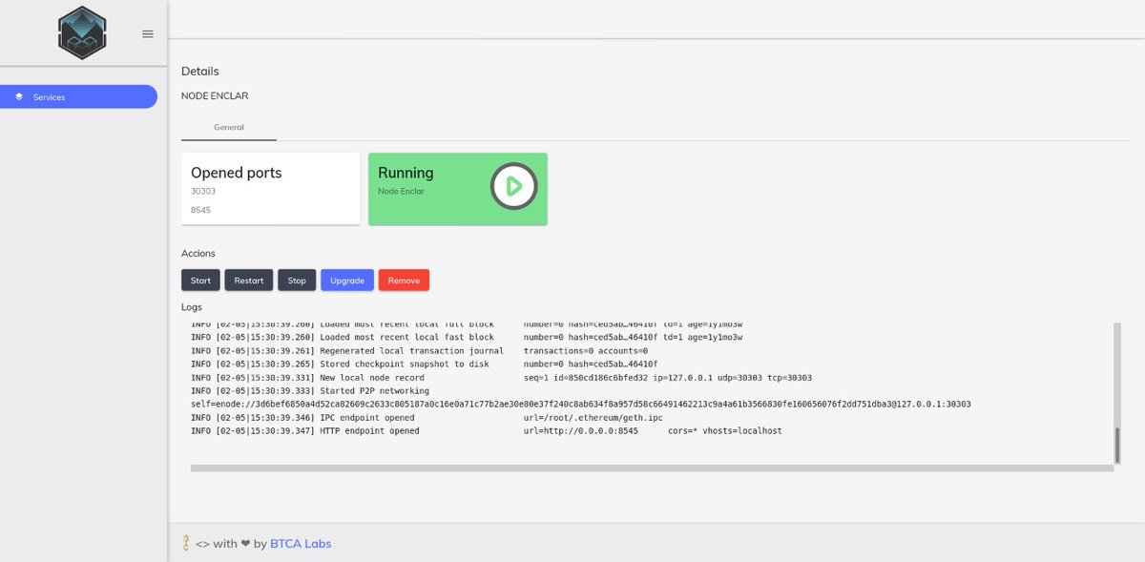1145x562 pixels.
Task: Click the 'Node Enclar' subtitle in Running card
Action: coord(401,191)
